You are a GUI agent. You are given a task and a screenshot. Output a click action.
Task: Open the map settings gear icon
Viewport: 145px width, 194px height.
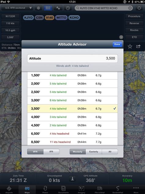(39, 8)
